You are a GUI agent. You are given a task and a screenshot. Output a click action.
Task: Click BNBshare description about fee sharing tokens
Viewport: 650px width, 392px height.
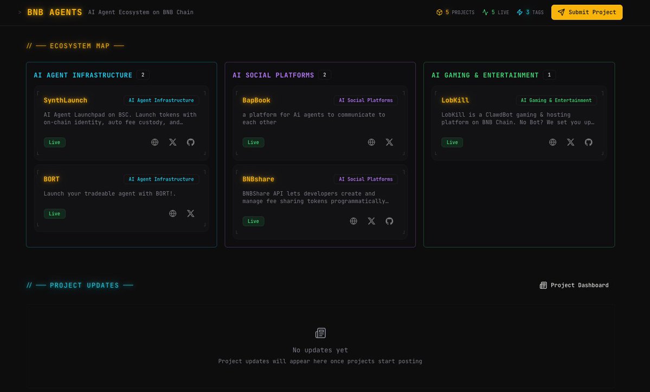click(x=316, y=197)
